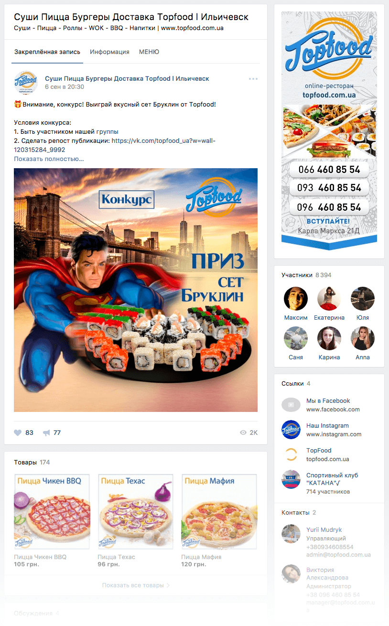Screen dimensions: 389x626
Task: Follow the vk.com/topfood_ua repost link
Action: coord(115,145)
